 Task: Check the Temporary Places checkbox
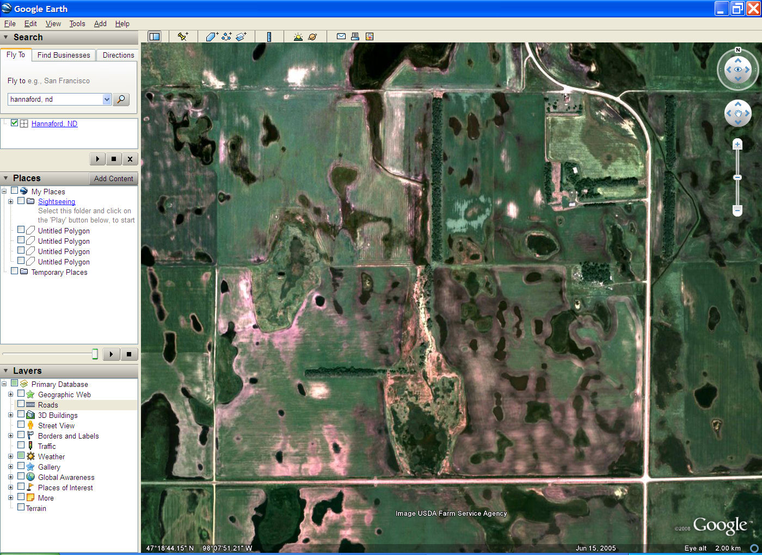tap(15, 271)
